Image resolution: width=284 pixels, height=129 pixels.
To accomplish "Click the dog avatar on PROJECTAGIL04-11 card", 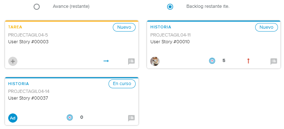I will (155, 61).
